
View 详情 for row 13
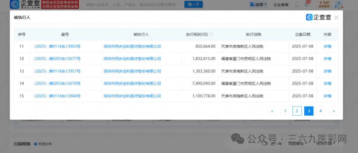tap(327, 71)
